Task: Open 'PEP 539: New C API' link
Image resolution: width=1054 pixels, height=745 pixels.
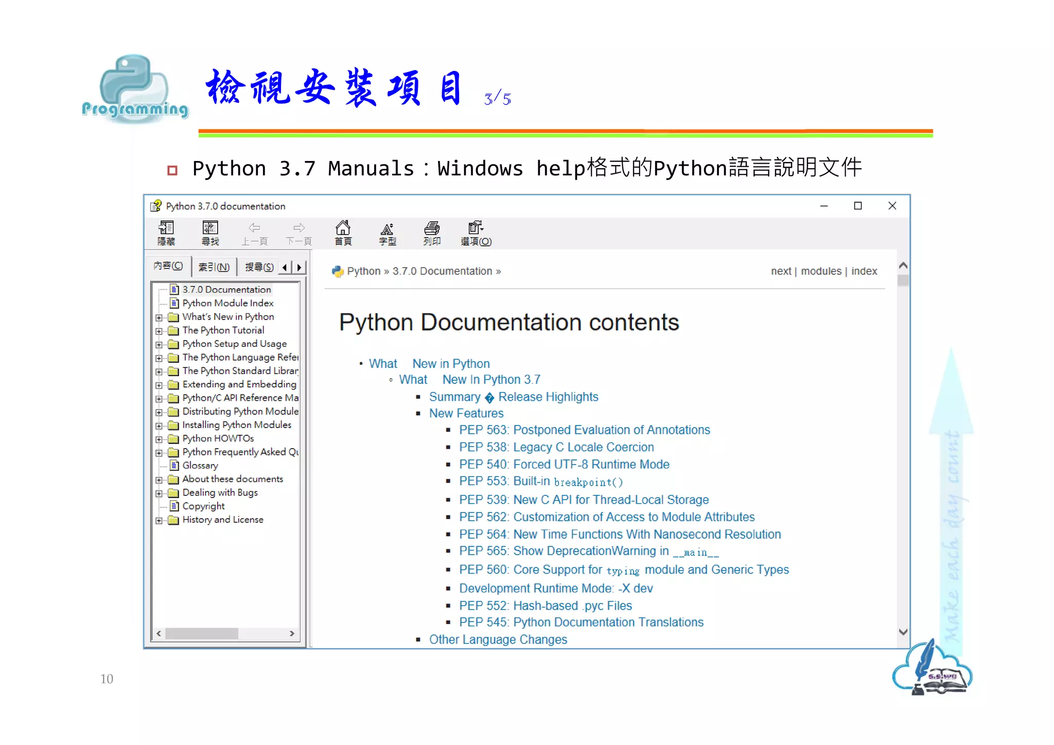Action: [x=584, y=500]
